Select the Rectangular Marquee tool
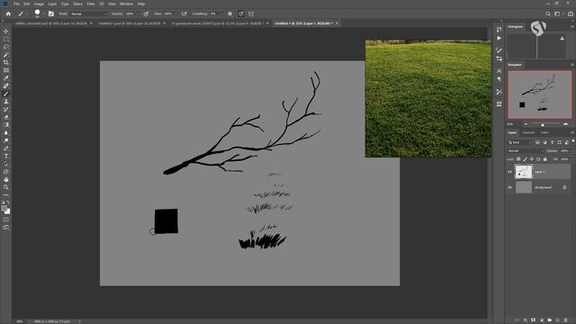Image resolution: width=576 pixels, height=324 pixels. [x=6, y=40]
